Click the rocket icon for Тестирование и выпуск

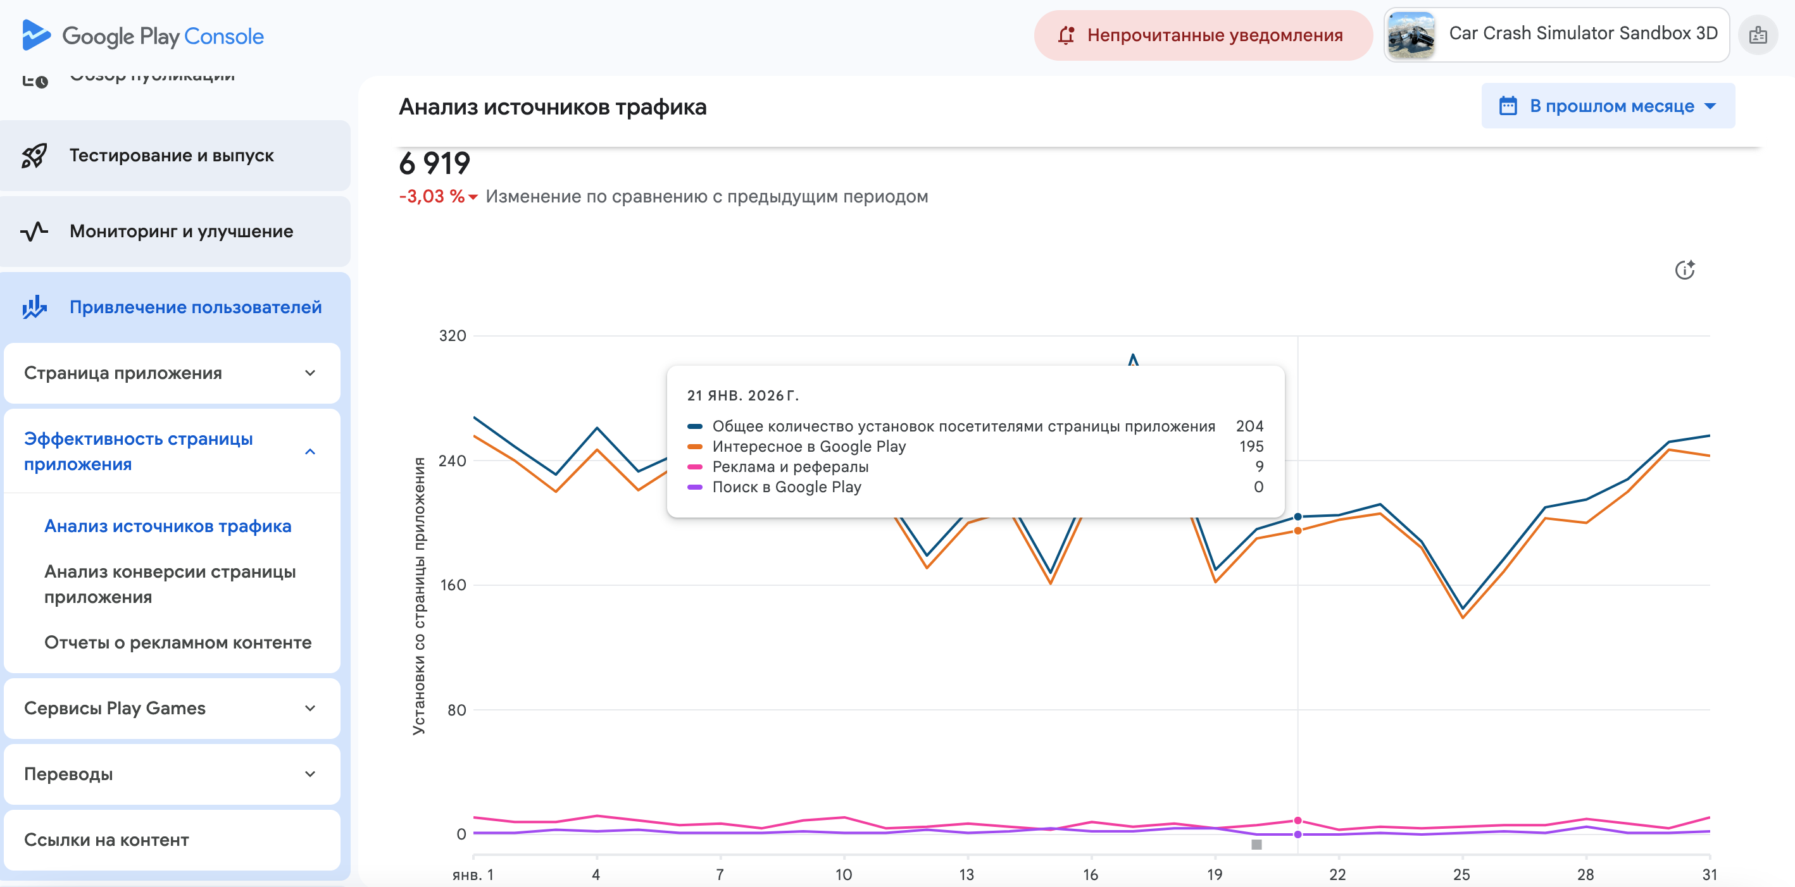[x=34, y=156]
